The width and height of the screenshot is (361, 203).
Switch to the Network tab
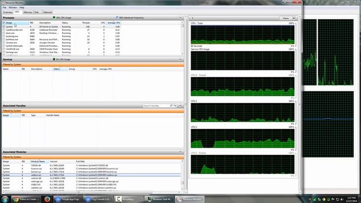[x=47, y=12]
